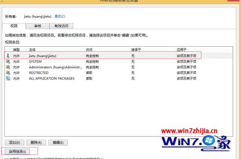
Task: Click the group icon beside Administrators entry
Action: tap(8, 67)
